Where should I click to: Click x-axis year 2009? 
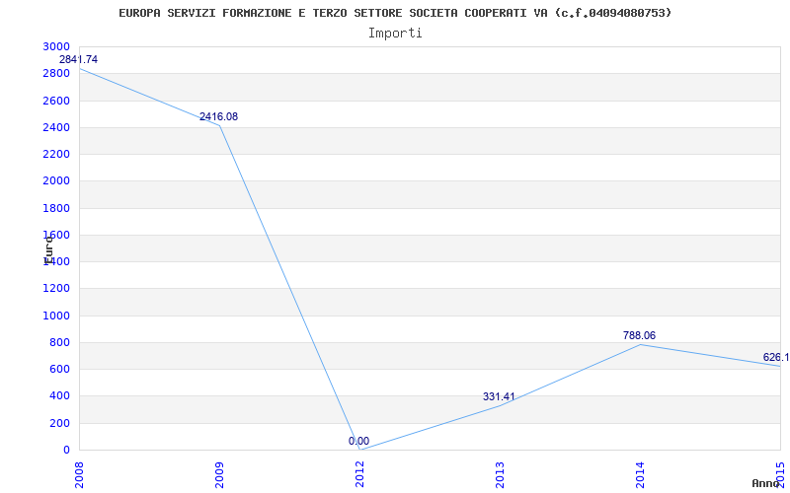(218, 476)
